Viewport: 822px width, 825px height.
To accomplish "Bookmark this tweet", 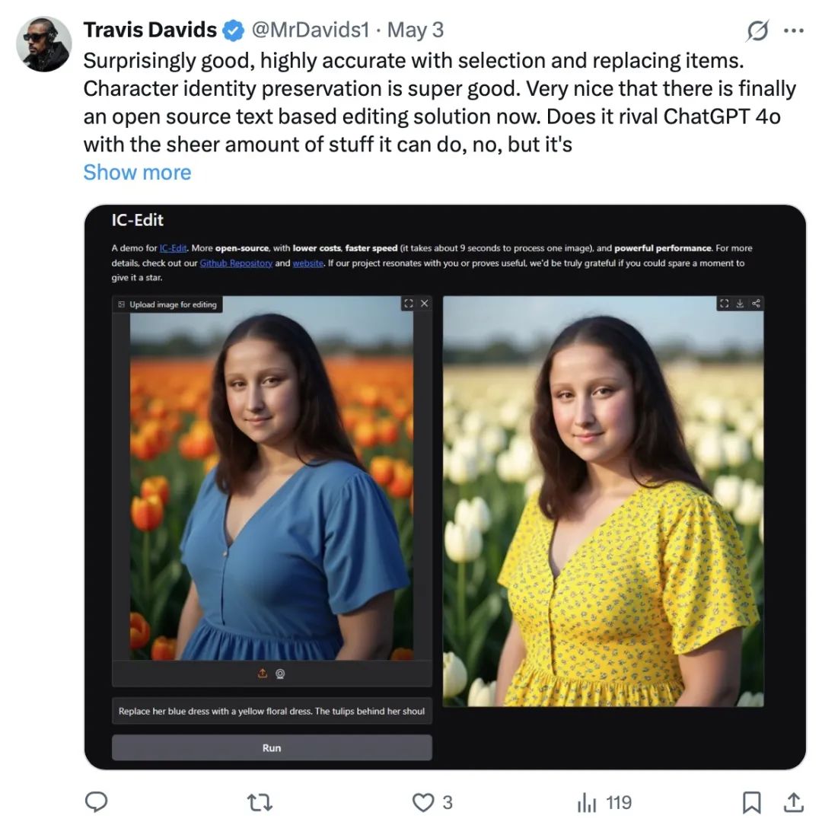I will click(751, 802).
